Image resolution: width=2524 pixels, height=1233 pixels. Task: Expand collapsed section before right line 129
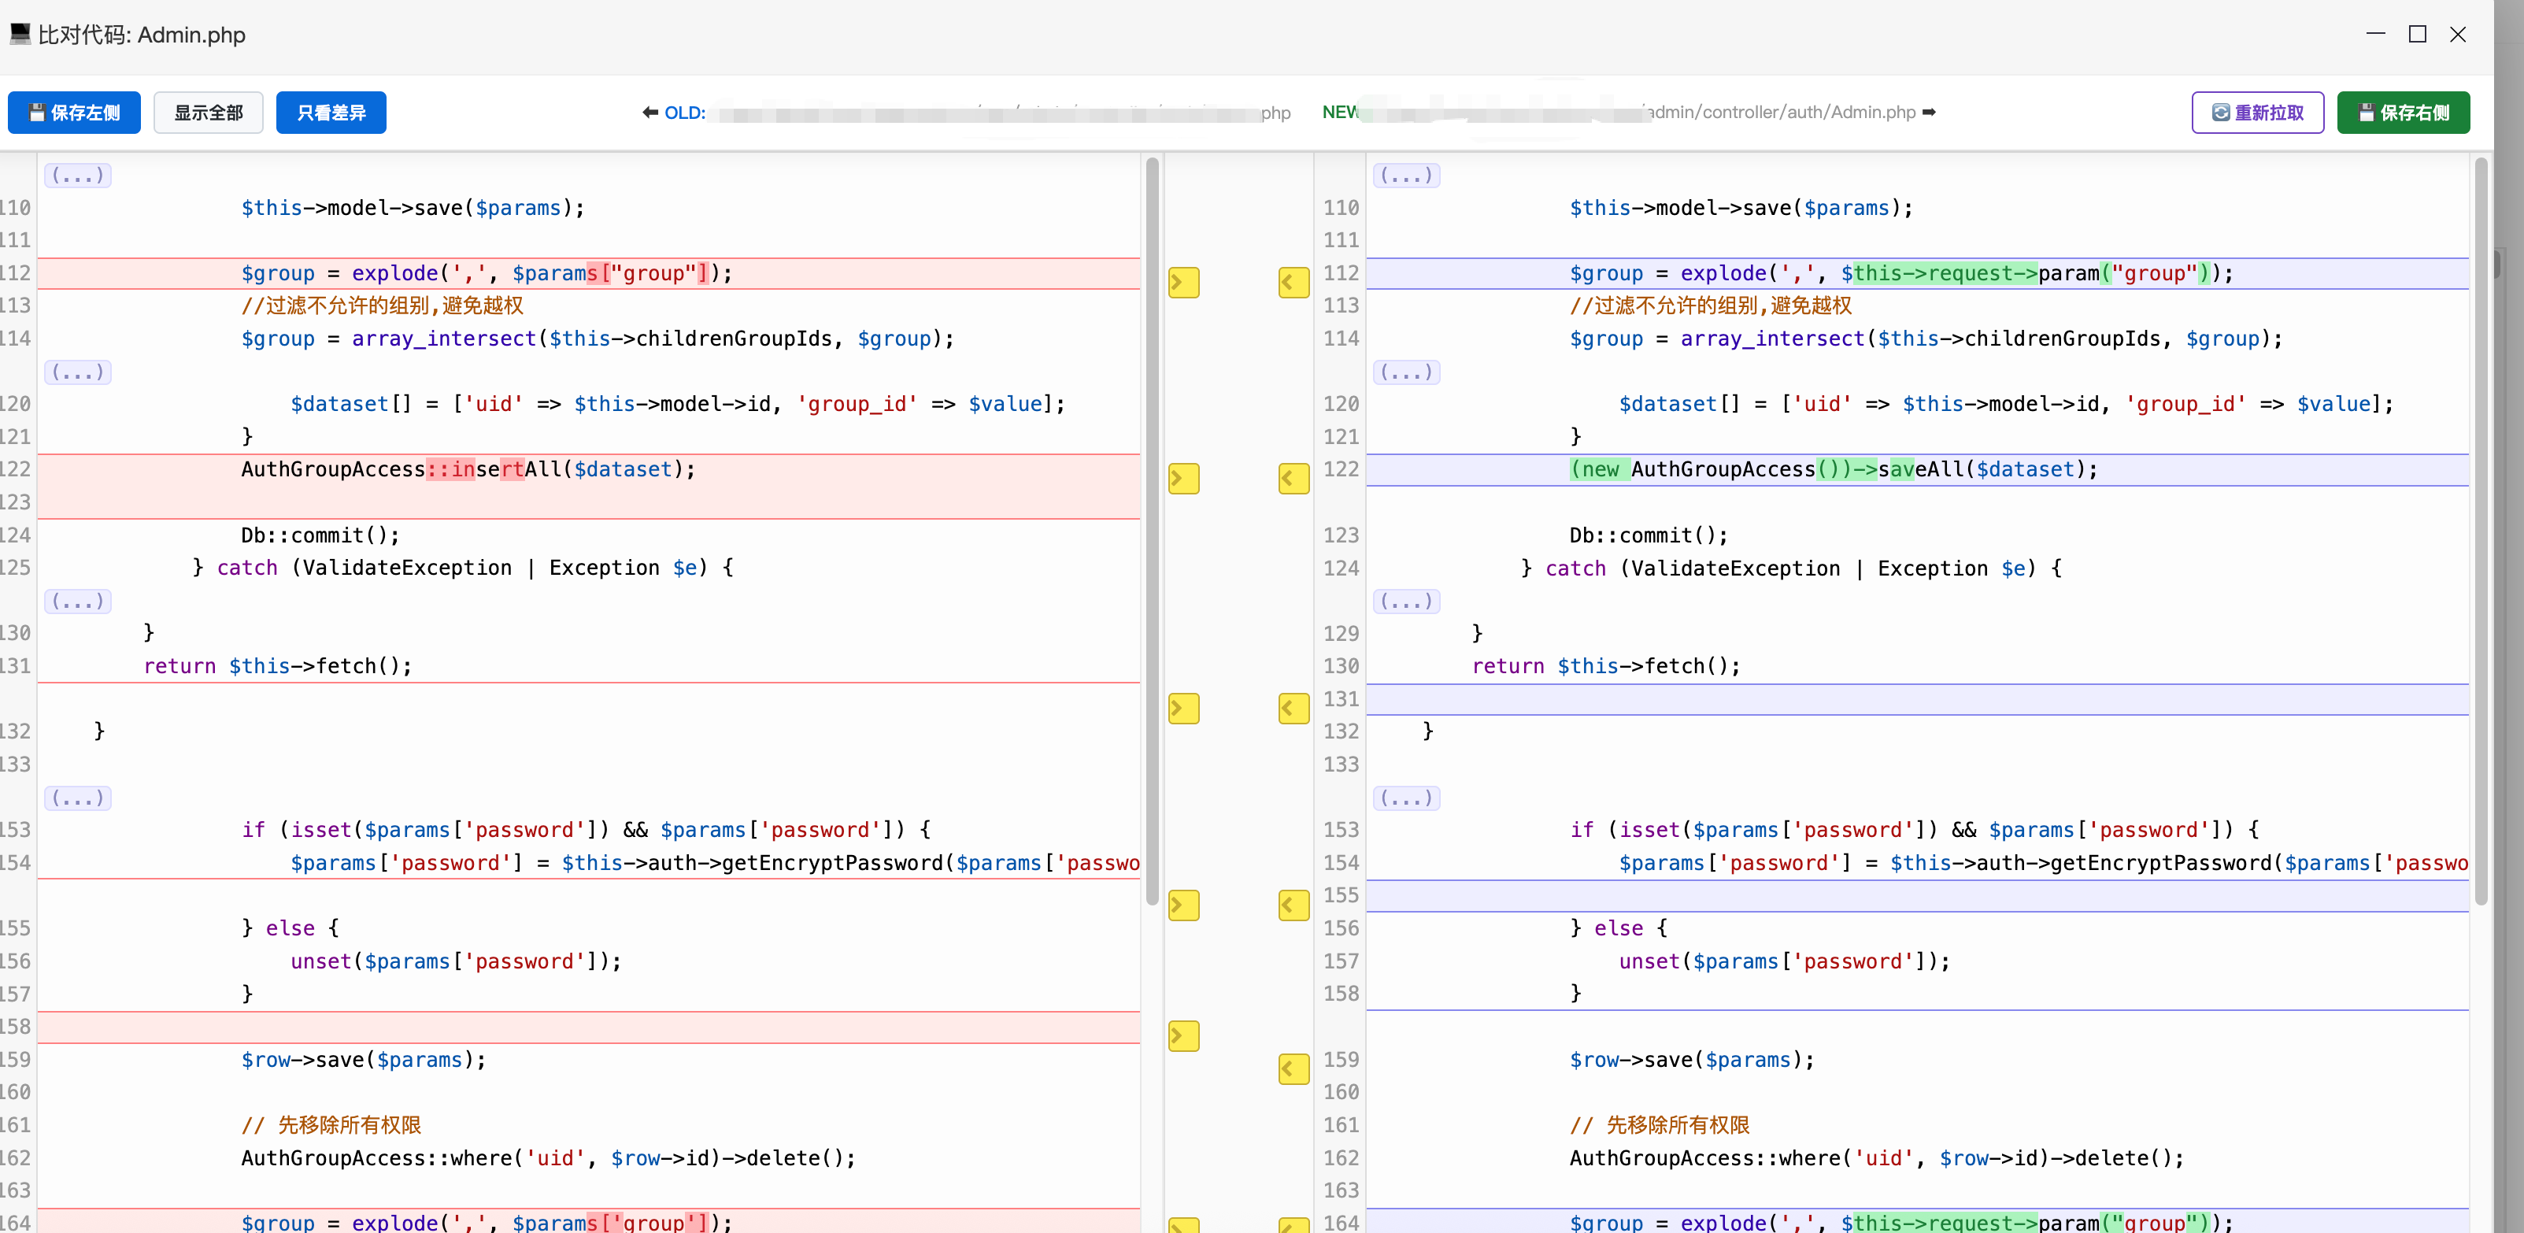pos(1406,601)
